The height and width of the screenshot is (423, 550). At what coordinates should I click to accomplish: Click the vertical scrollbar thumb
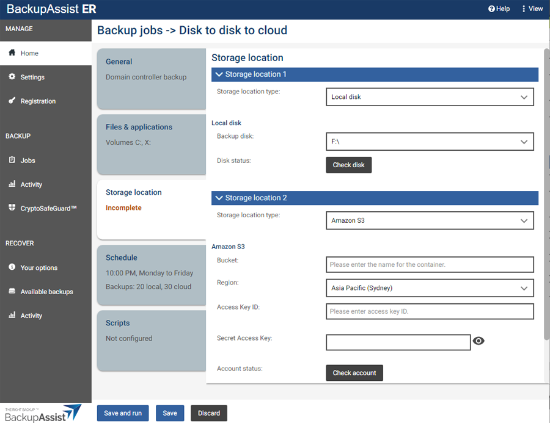pos(546,195)
